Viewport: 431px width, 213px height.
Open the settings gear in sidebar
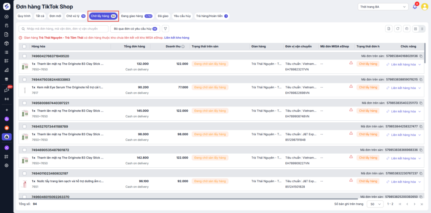(x=7, y=165)
